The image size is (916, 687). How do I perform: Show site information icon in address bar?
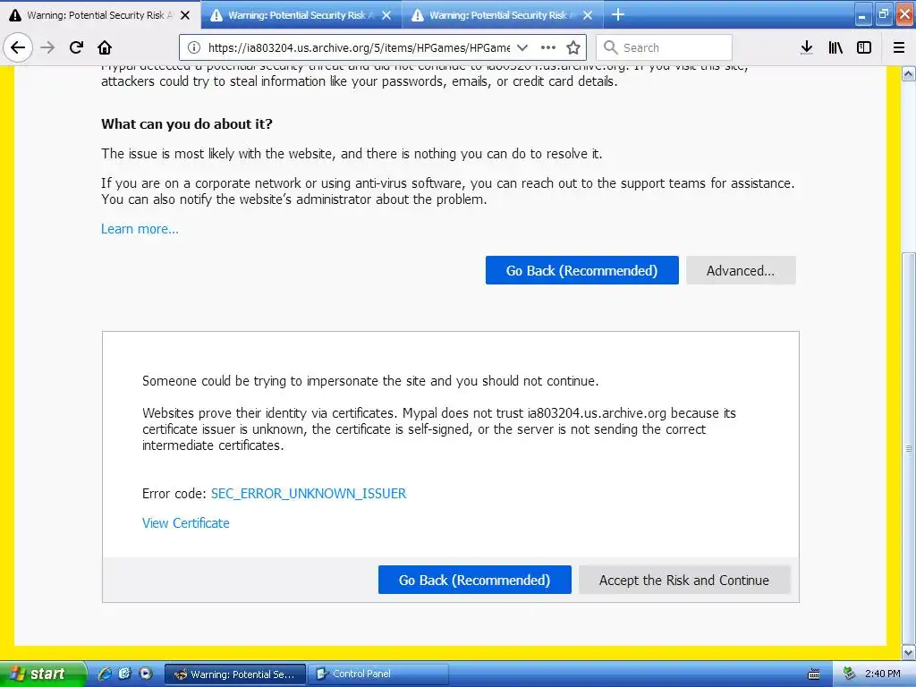pyautogui.click(x=194, y=47)
